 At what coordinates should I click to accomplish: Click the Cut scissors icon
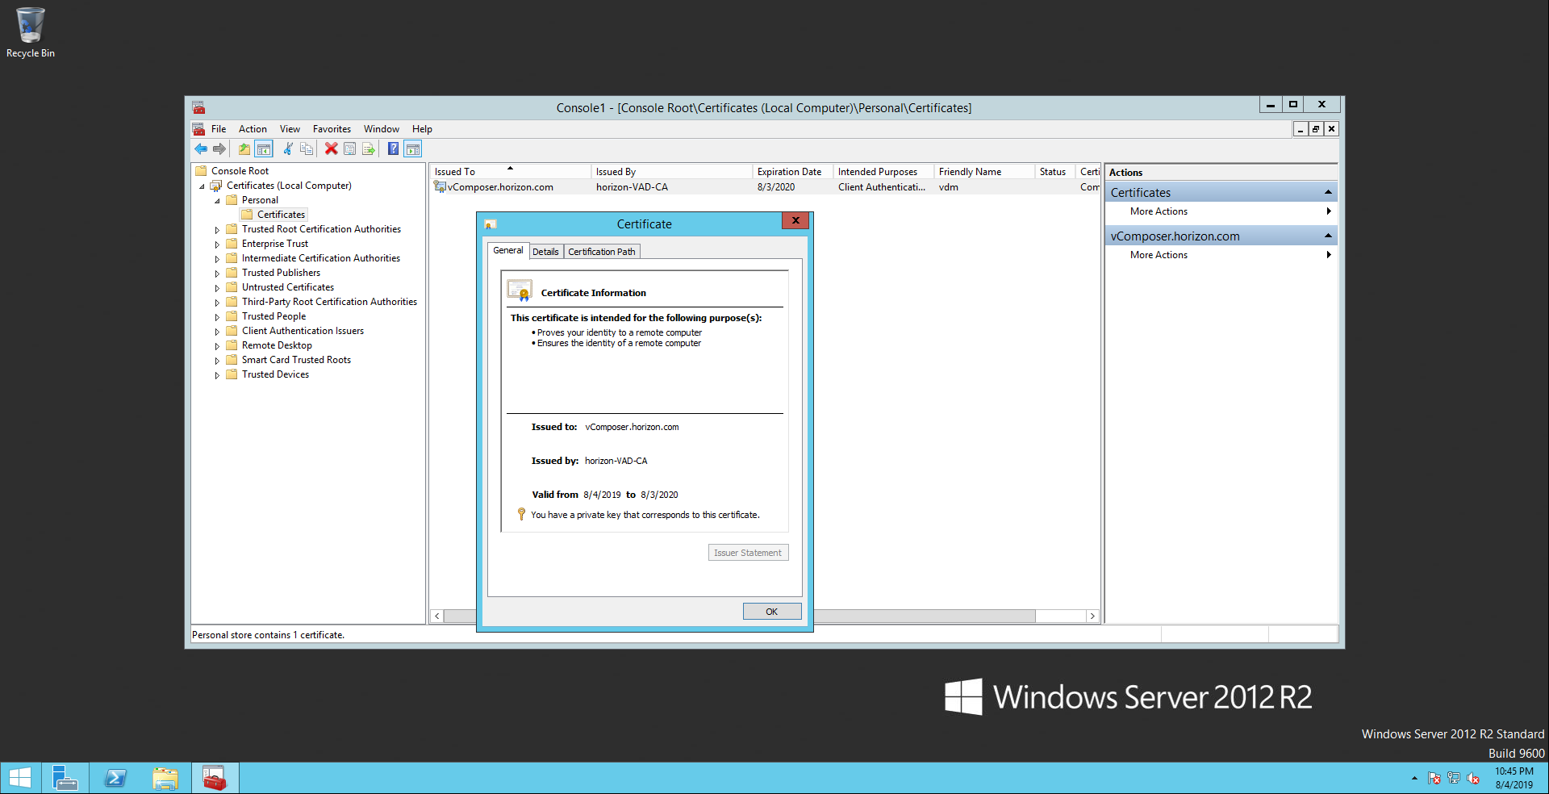click(x=287, y=148)
